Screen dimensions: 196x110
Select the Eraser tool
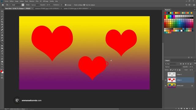2,40
